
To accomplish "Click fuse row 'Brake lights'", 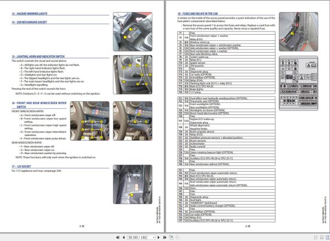I will [227, 89].
